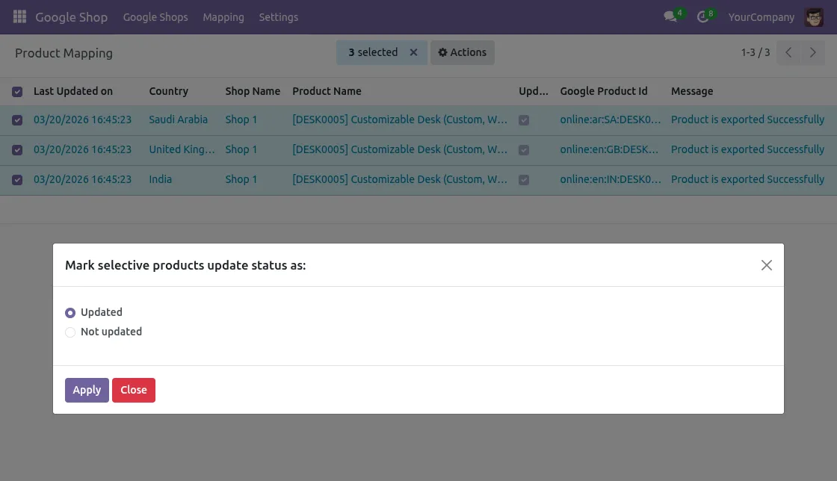
Task: Click the Apply button
Action: [x=87, y=390]
